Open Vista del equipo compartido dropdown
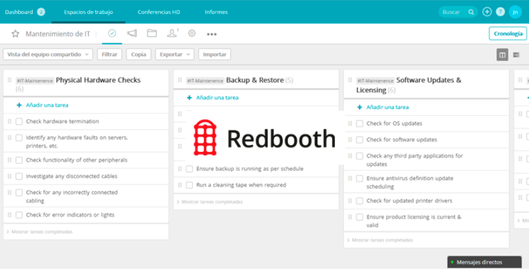Image resolution: width=529 pixels, height=269 pixels. pyautogui.click(x=48, y=54)
